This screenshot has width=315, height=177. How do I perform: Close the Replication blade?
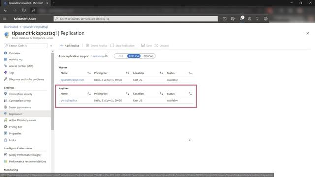(308, 33)
